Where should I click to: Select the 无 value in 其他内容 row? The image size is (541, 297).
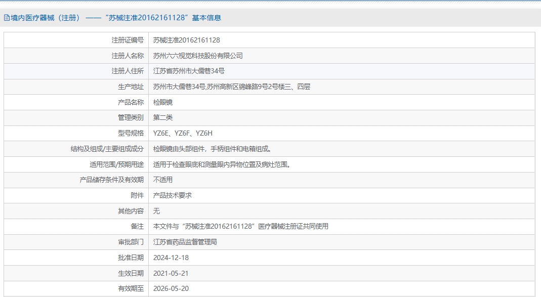[x=157, y=211]
